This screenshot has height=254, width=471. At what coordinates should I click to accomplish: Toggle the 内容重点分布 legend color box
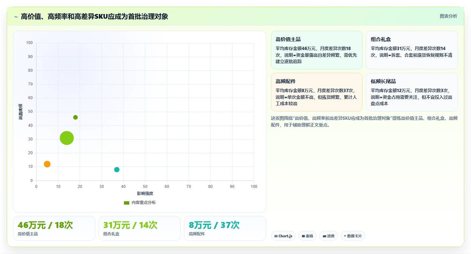click(126, 203)
